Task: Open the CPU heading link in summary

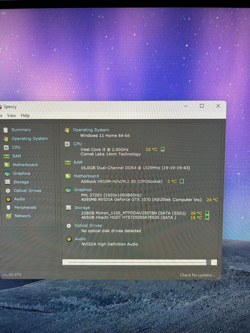Action: pos(78,144)
